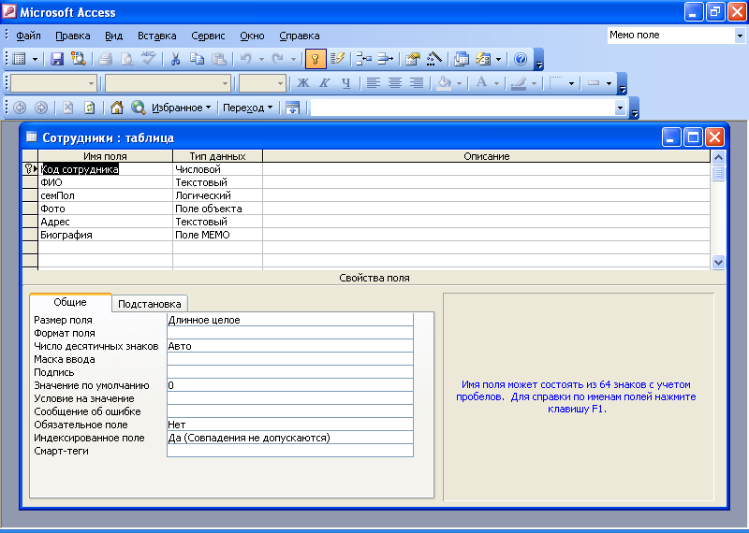Click 'Индексированное поле' value field
Image resolution: width=749 pixels, height=533 pixels.
click(x=290, y=438)
